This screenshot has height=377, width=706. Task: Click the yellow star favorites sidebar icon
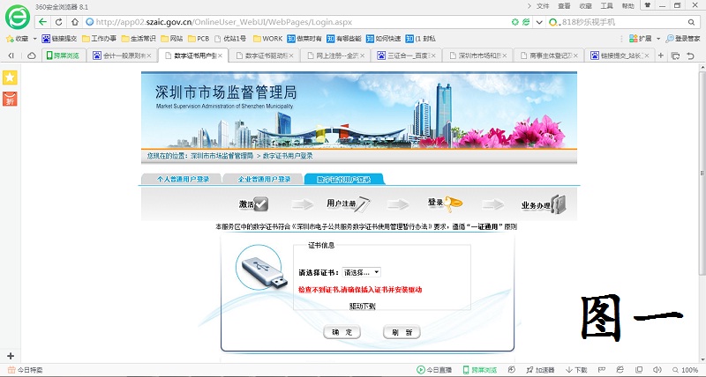pos(10,78)
